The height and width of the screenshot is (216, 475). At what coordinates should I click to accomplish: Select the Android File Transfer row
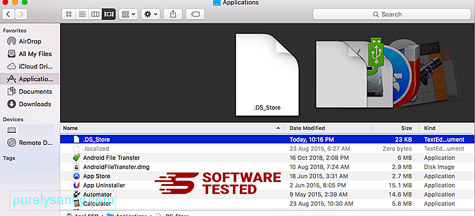pyautogui.click(x=267, y=158)
